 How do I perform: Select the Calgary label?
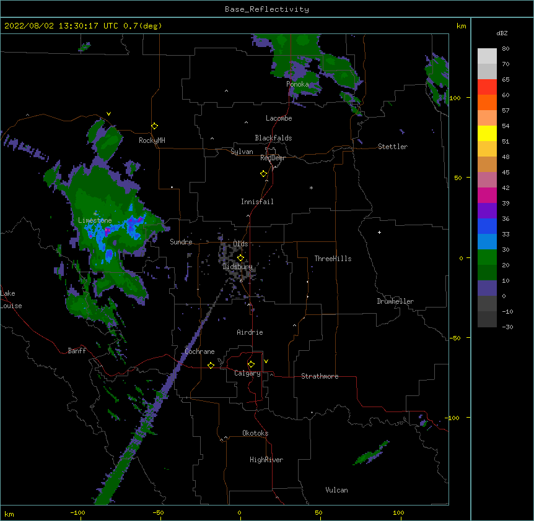pyautogui.click(x=247, y=373)
